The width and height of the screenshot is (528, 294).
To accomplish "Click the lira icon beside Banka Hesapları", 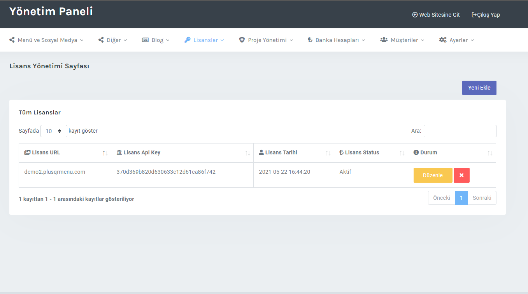I will tap(310, 40).
